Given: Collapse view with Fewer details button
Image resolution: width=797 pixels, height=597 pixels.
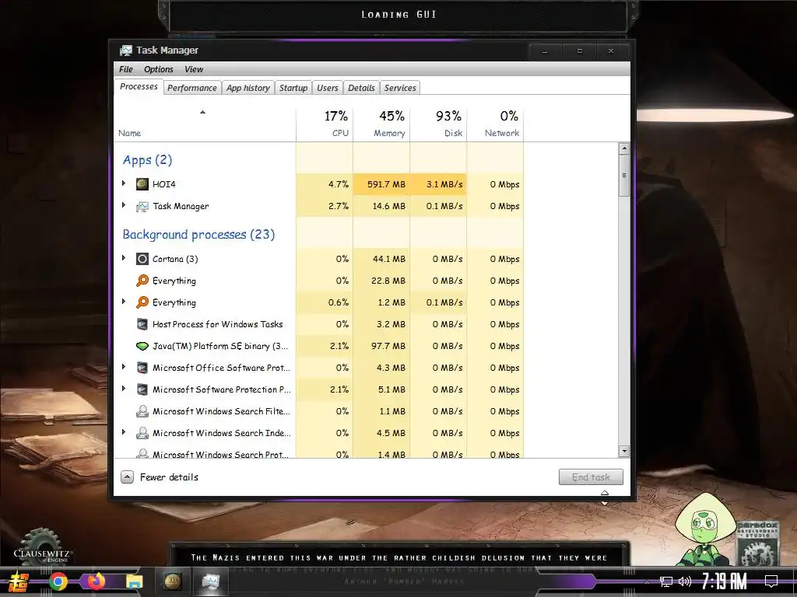Looking at the screenshot, I should point(160,477).
